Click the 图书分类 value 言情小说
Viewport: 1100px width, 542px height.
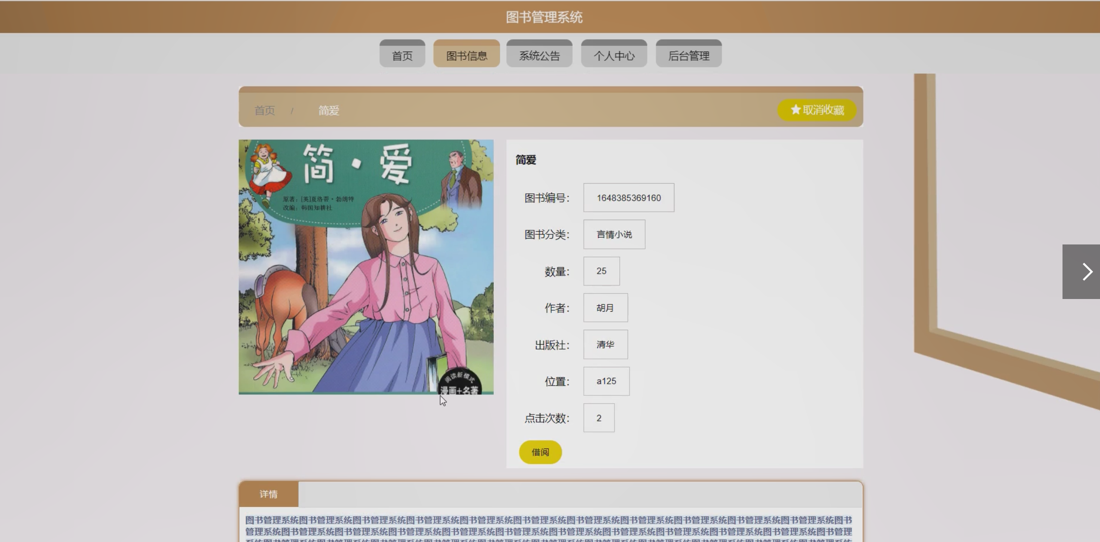pos(615,234)
